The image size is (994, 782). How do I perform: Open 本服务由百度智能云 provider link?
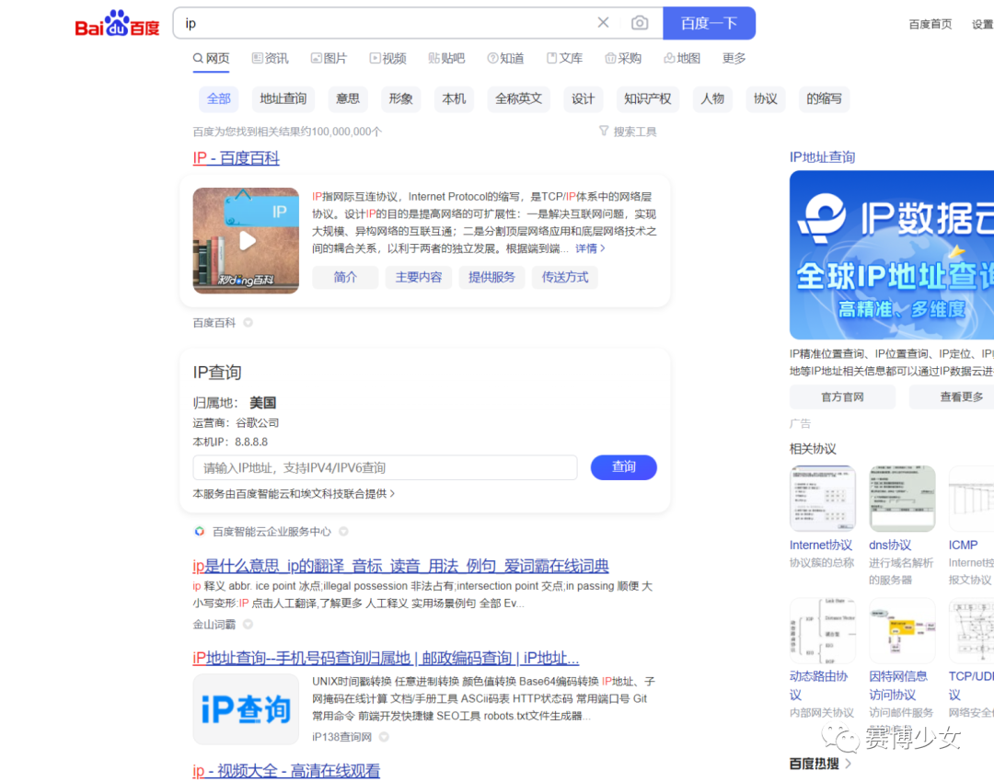coord(294,494)
